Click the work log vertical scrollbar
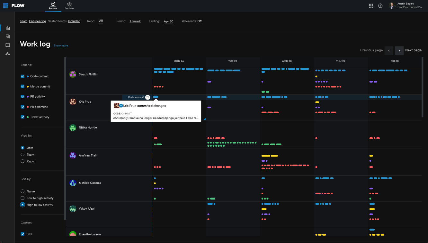Viewport: 428px width, 243px height. point(423,87)
